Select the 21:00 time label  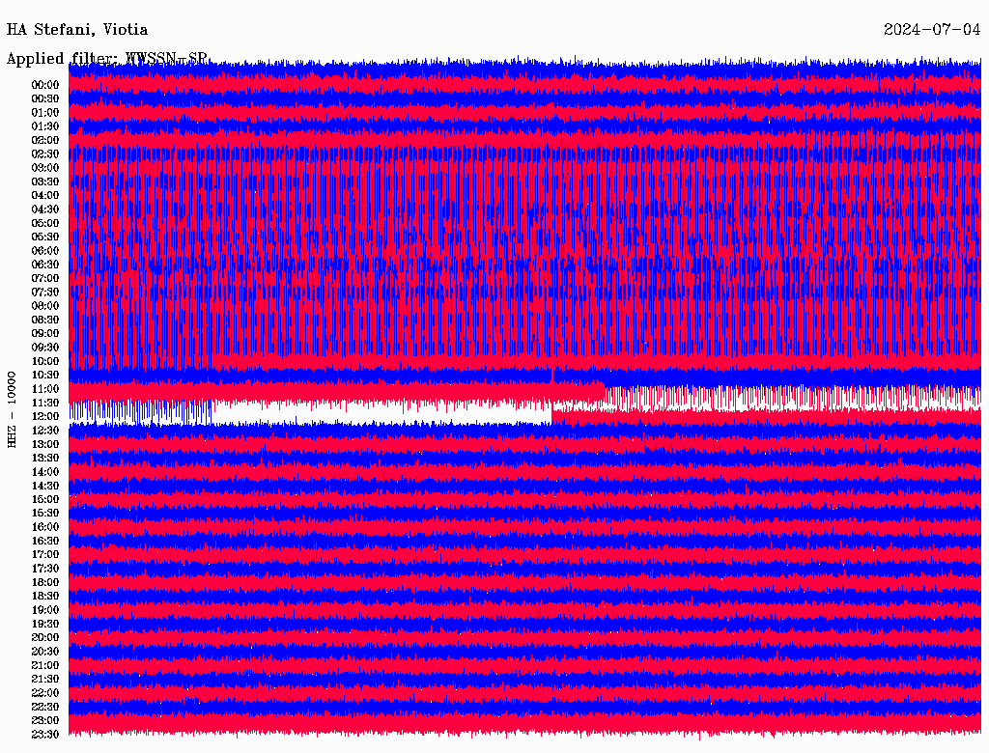(x=45, y=665)
